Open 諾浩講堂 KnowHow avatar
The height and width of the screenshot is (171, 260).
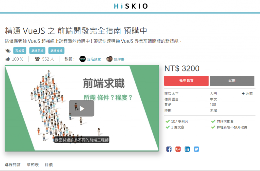click(83, 59)
